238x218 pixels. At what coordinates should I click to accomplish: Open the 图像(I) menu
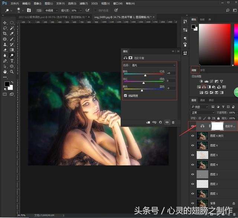coord(38,3)
